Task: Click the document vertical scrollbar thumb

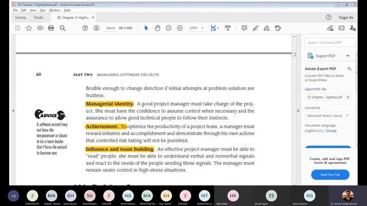Action: pos(294,54)
